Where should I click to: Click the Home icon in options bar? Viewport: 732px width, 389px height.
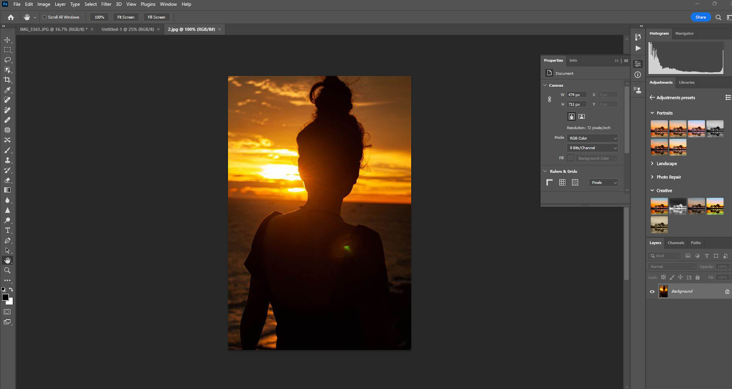(x=11, y=17)
